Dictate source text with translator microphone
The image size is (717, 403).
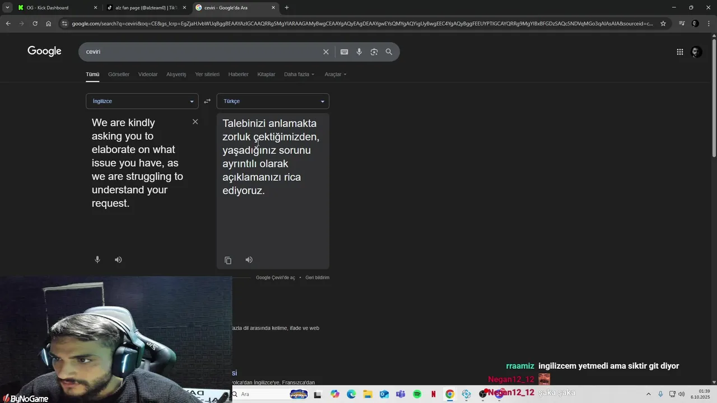[x=97, y=260]
